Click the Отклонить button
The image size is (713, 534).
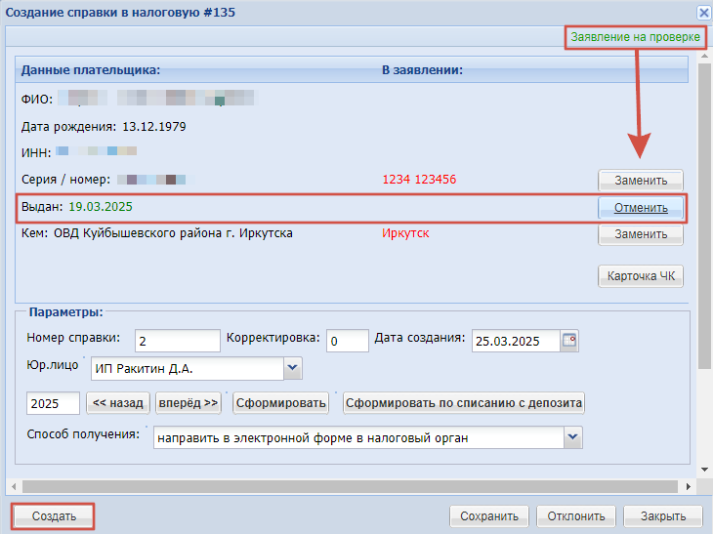coord(576,516)
